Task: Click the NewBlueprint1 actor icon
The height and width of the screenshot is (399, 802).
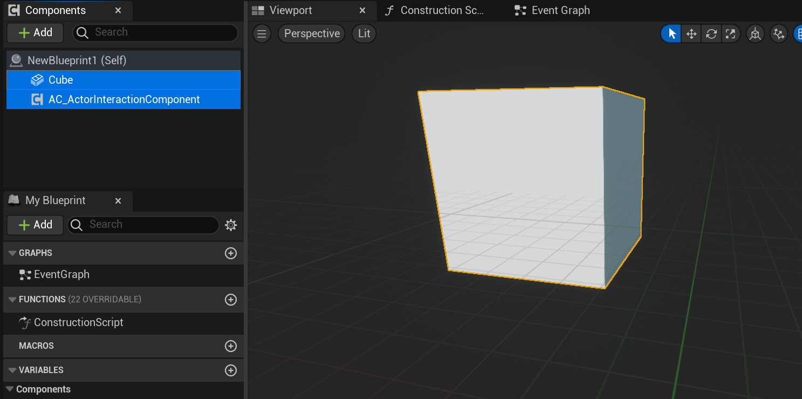Action: (17, 60)
